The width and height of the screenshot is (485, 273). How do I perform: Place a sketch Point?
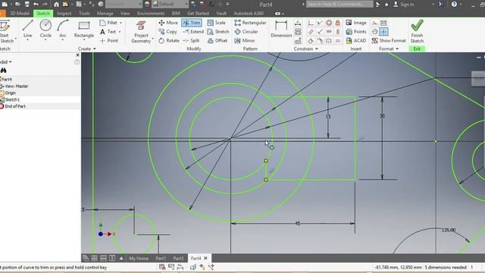point(109,40)
